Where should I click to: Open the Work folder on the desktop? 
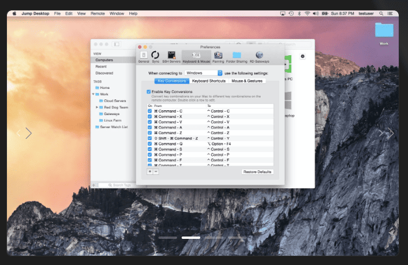point(384,33)
